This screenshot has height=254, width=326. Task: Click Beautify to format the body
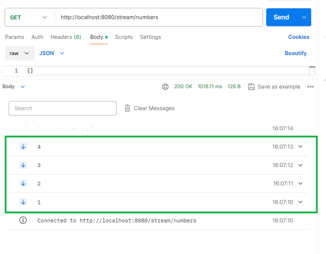click(296, 53)
